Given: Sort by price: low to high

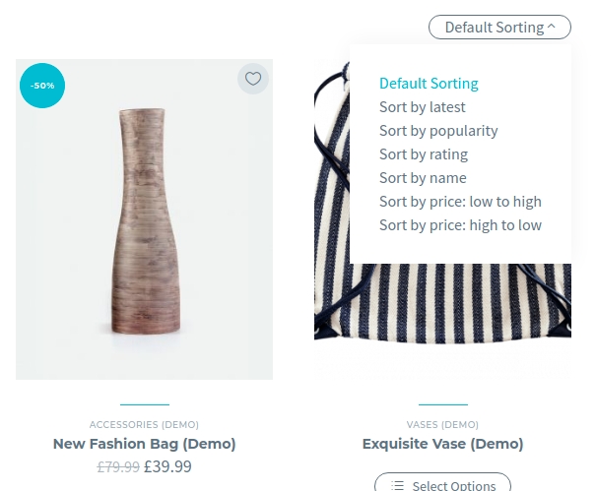Looking at the screenshot, I should coord(460,202).
